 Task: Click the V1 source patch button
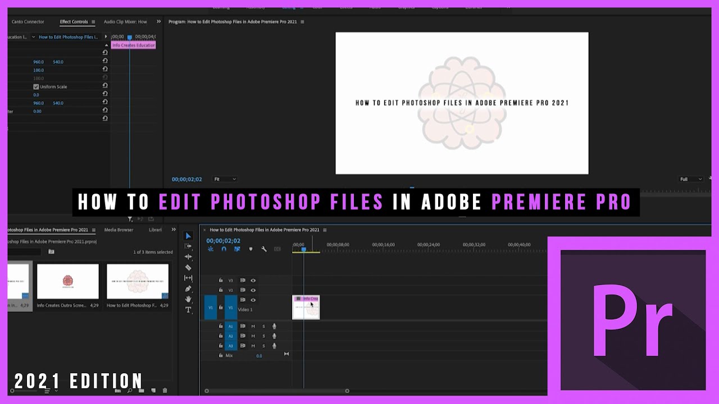tap(211, 307)
